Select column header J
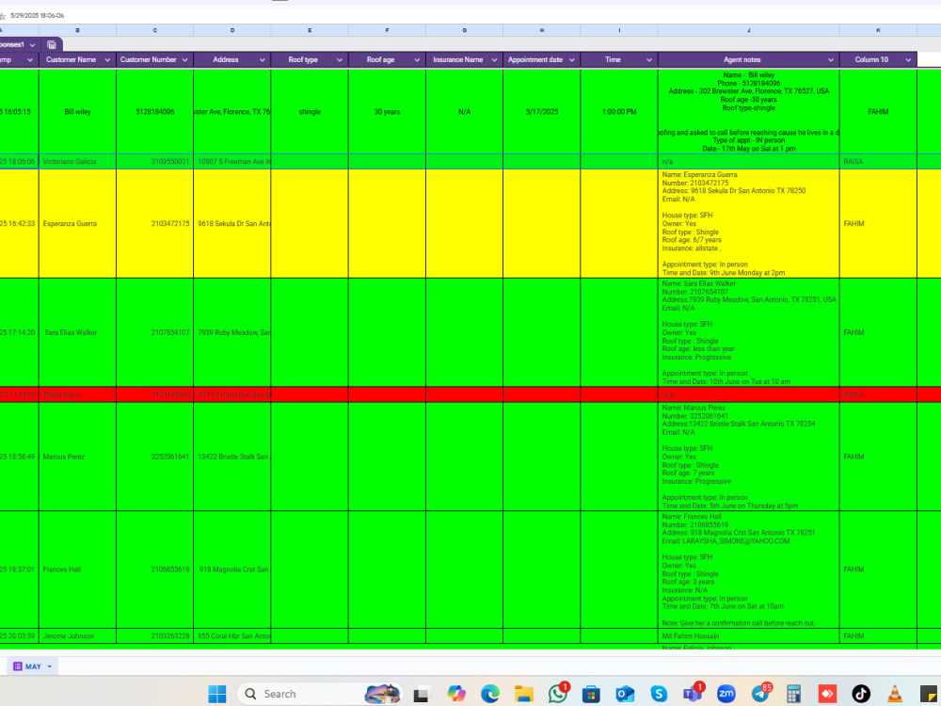941x706 pixels. click(748, 30)
